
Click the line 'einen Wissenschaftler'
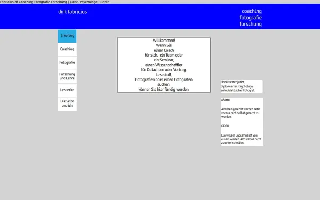point(164,65)
